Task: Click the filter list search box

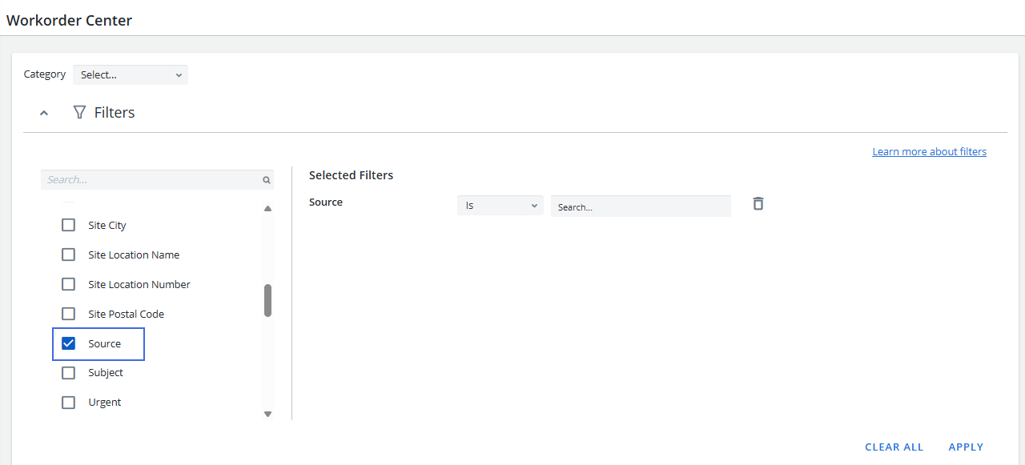Action: tap(152, 180)
